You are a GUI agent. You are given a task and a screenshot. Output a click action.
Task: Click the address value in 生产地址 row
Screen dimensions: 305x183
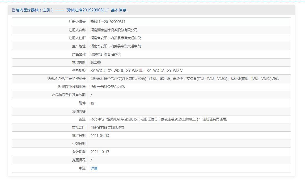(116, 46)
